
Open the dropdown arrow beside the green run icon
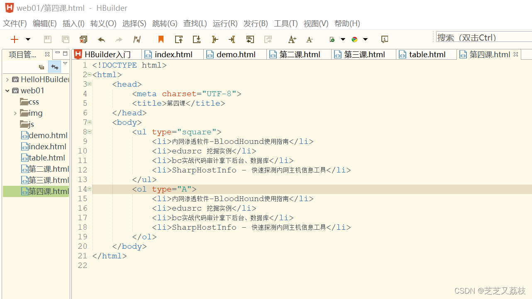343,39
